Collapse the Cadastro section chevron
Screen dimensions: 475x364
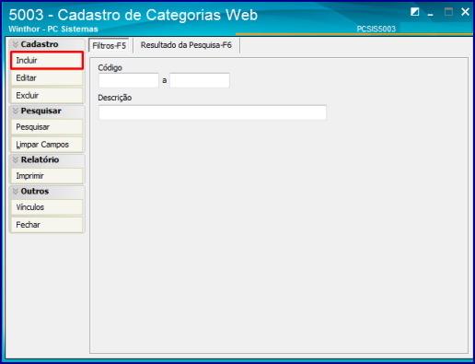16,44
